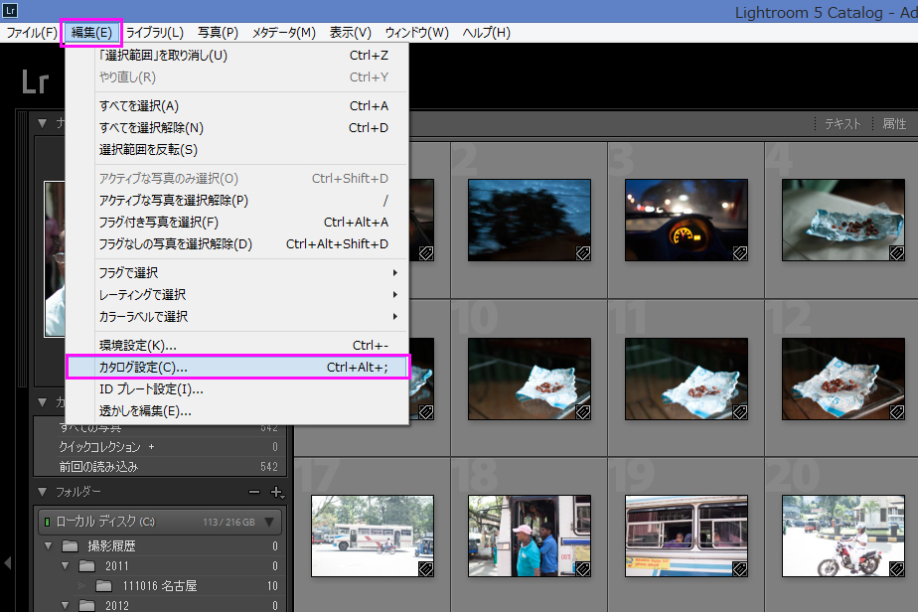Choose フラグなしの写真を選択解除(D) menu entry

(x=237, y=244)
